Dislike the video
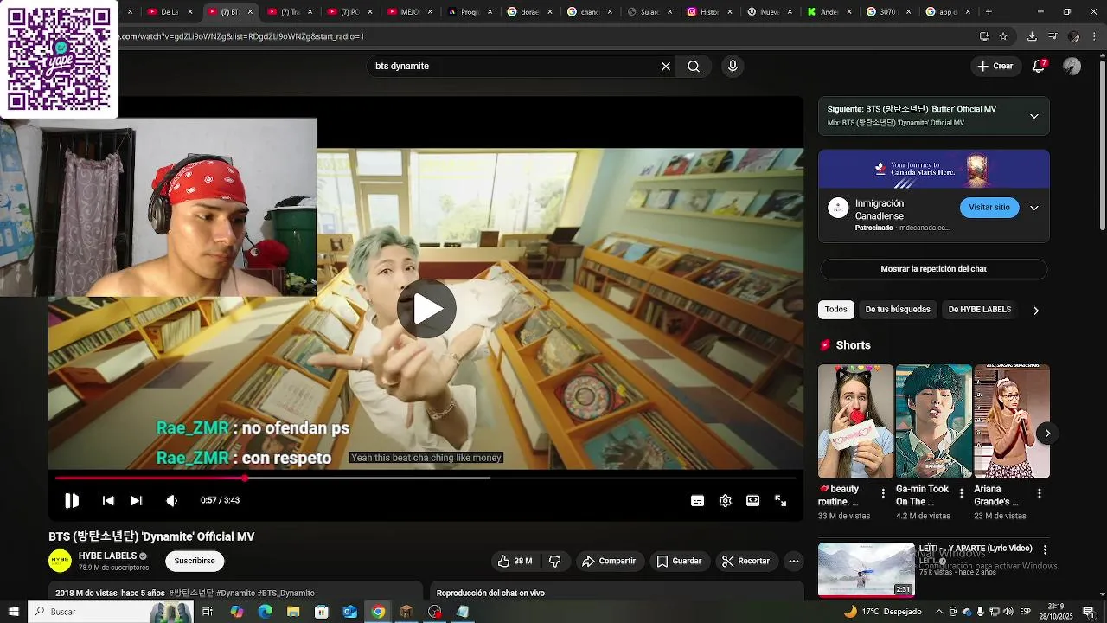 click(x=555, y=561)
